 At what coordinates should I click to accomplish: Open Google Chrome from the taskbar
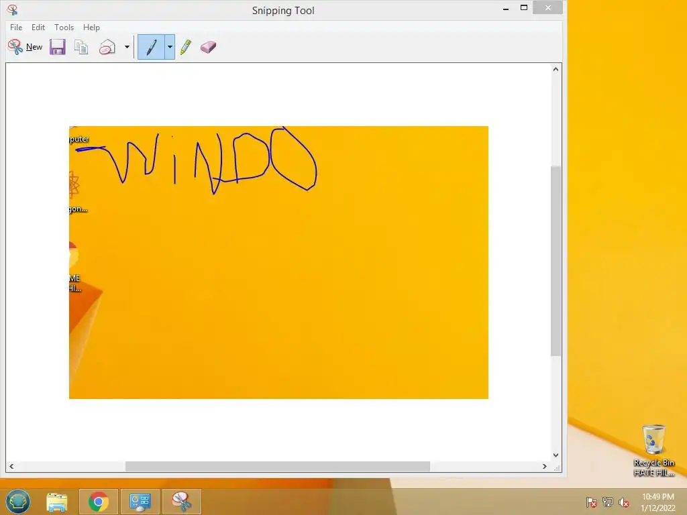pyautogui.click(x=99, y=502)
